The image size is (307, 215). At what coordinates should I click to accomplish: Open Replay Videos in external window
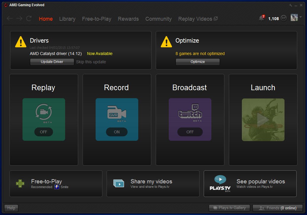[198, 19]
